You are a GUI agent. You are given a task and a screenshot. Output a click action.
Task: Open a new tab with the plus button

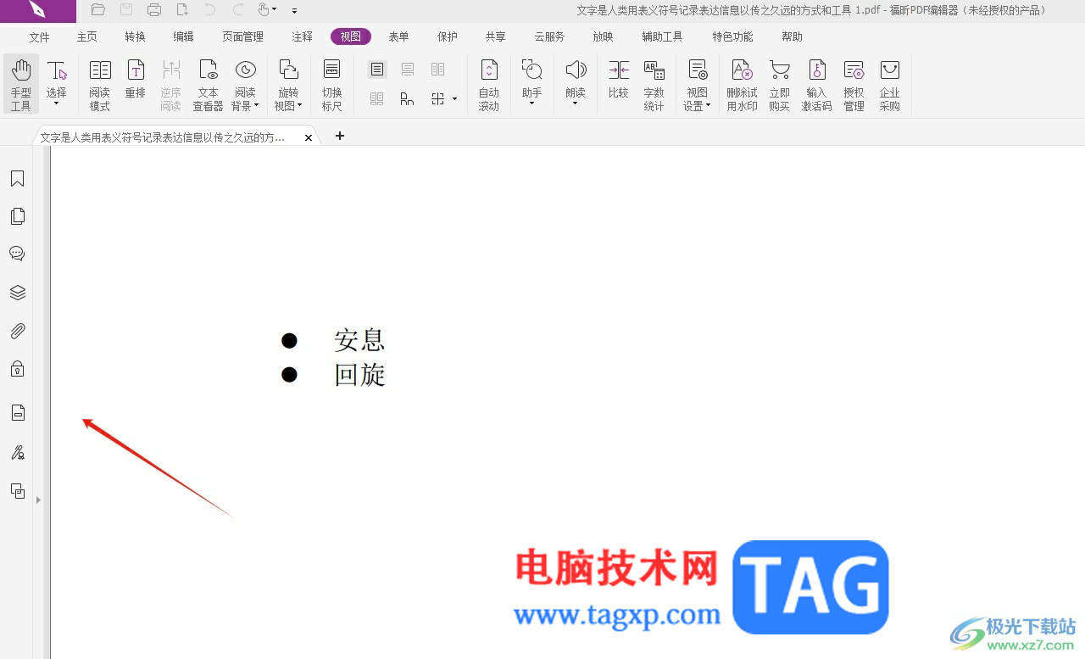pyautogui.click(x=340, y=136)
